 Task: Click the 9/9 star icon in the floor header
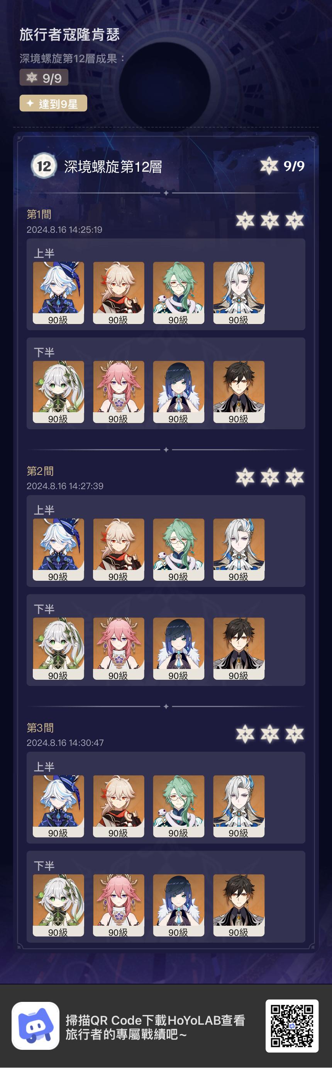(269, 166)
